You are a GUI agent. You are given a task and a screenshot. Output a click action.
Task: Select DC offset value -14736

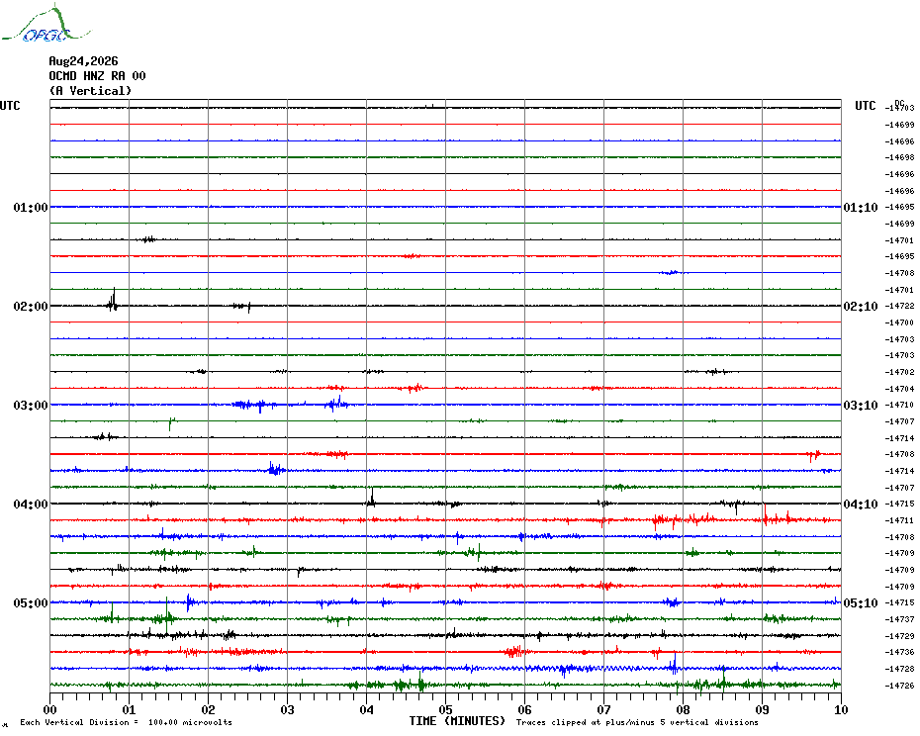(x=899, y=653)
